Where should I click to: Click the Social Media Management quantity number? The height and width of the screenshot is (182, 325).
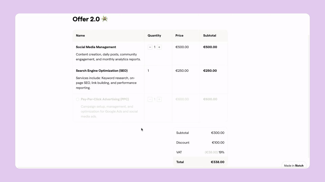click(x=155, y=47)
